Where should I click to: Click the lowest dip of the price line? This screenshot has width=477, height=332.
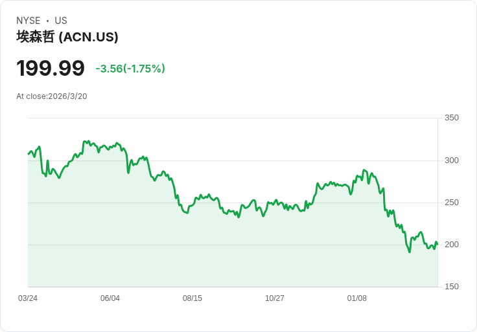point(410,252)
